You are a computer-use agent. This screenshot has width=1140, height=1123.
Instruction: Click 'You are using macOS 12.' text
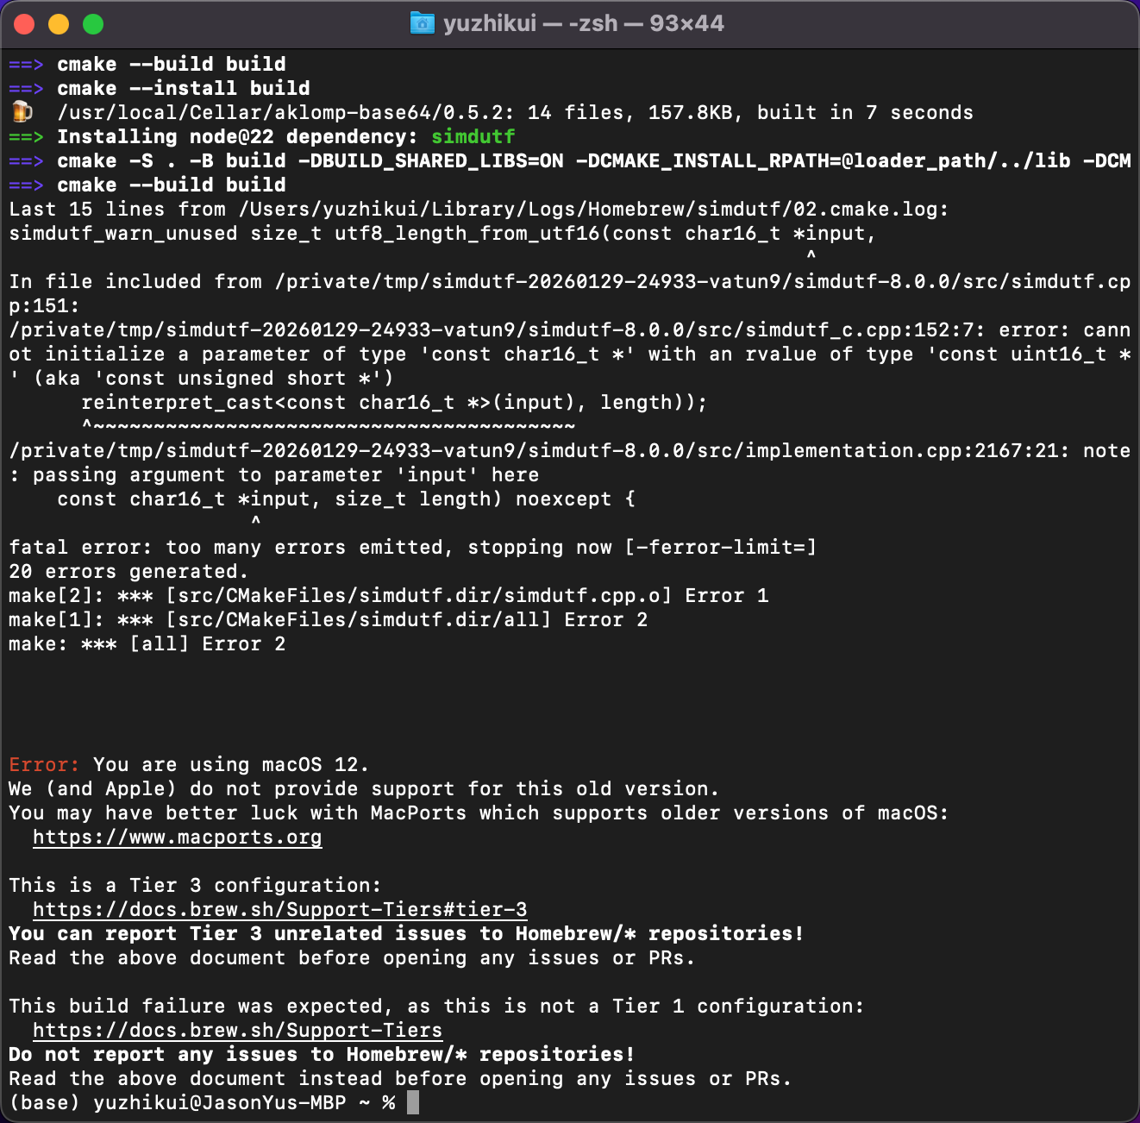click(232, 765)
